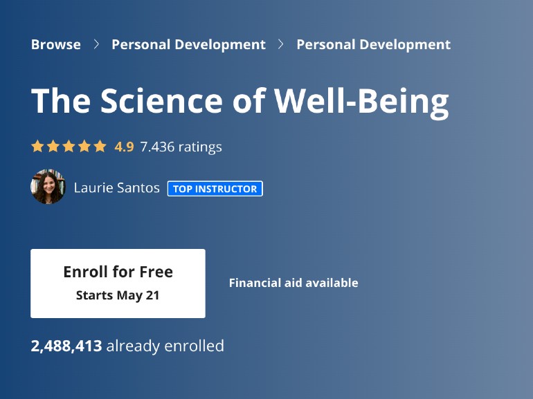
Task: Click the Starts May 21 date text
Action: (x=118, y=295)
